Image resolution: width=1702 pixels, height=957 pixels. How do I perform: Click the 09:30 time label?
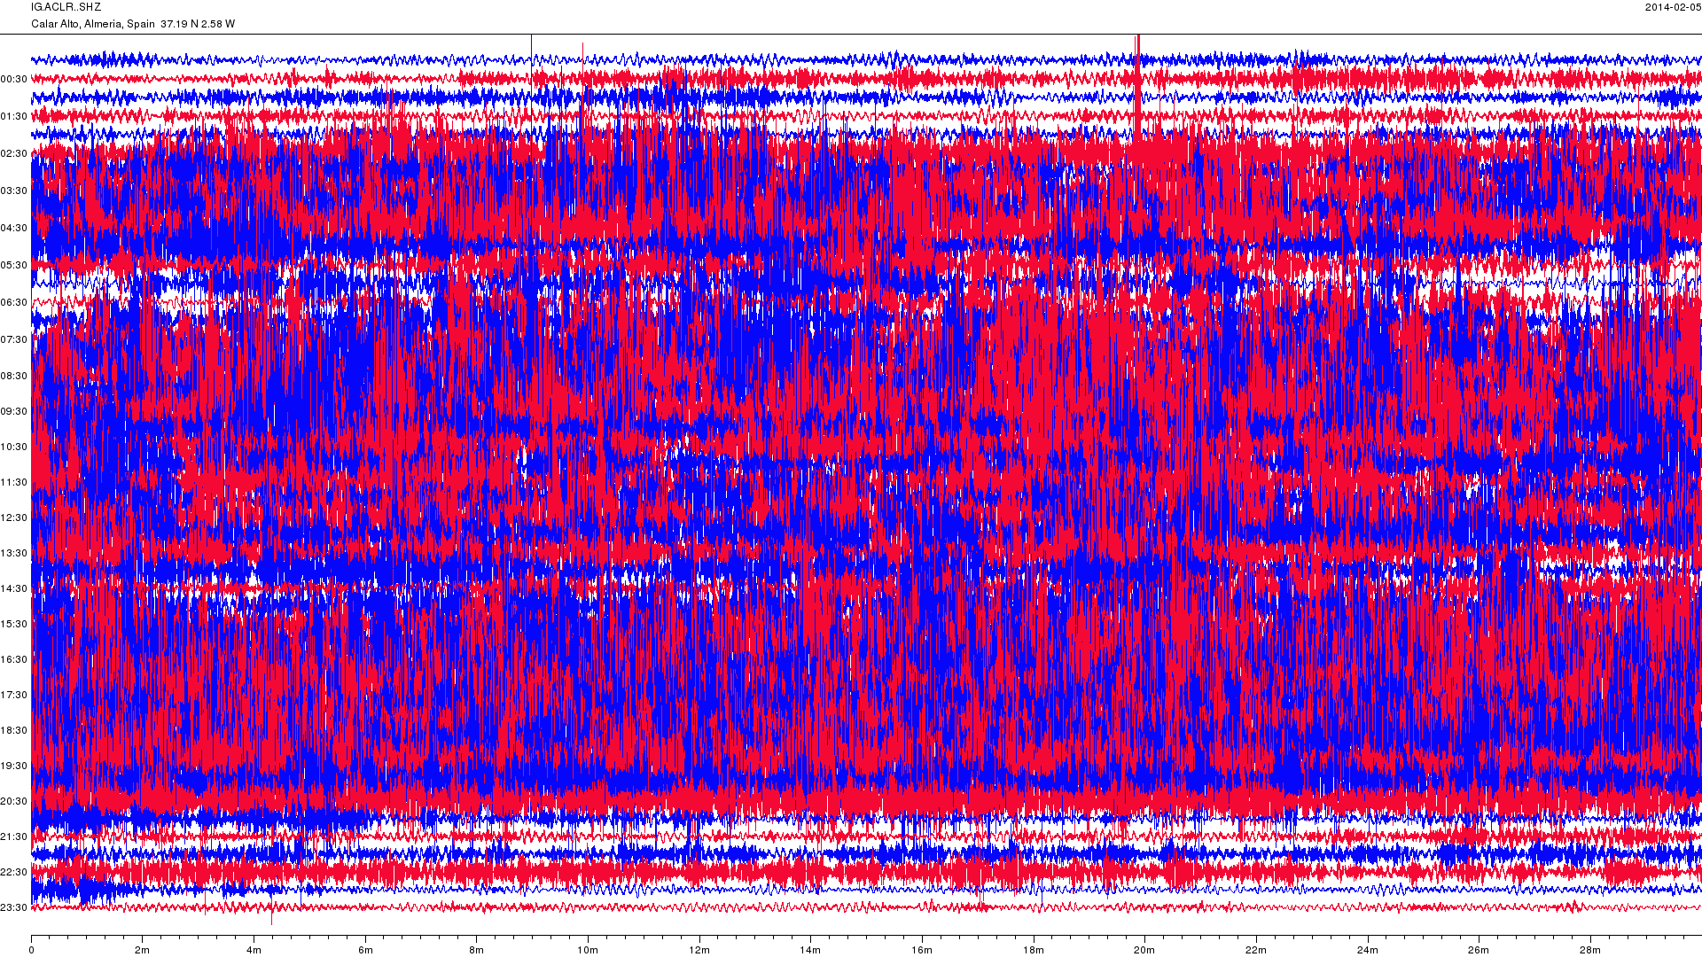click(x=14, y=412)
